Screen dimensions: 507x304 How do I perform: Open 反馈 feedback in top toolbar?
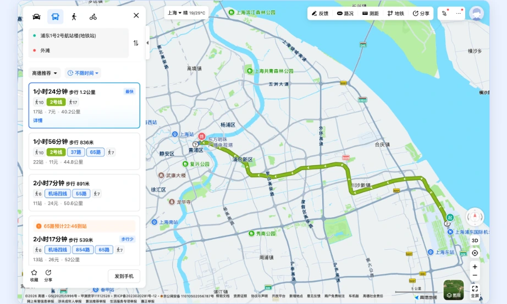pyautogui.click(x=320, y=13)
